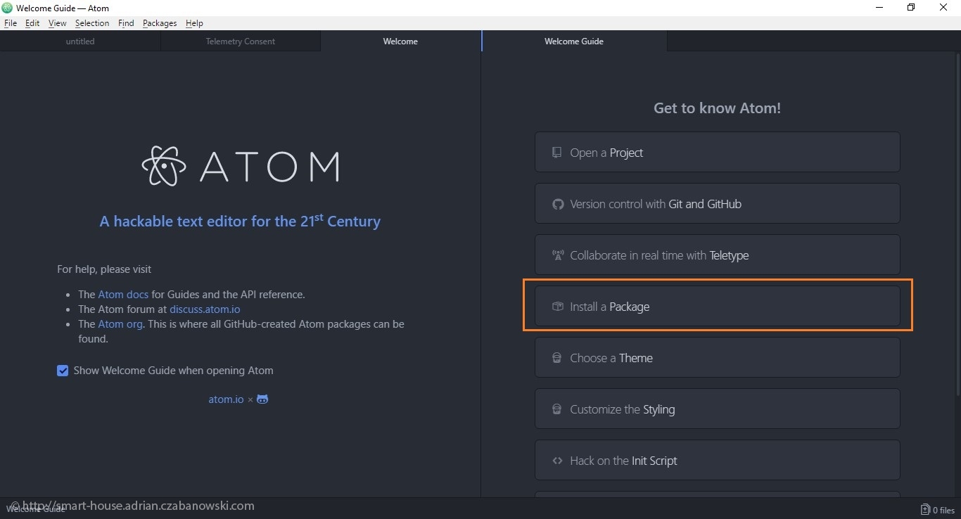The image size is (961, 519).
Task: Click the paint bucket icon beside Customize the Styling
Action: point(556,409)
